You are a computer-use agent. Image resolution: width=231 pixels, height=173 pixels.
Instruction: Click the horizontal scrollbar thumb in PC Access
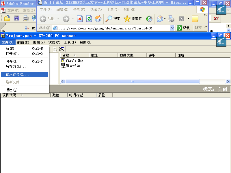tap(133, 82)
